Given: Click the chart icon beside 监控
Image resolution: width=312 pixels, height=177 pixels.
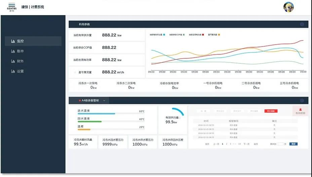Looking at the screenshot, I should pos(13,41).
